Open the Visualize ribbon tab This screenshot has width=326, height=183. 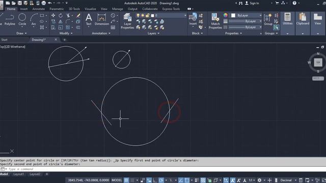click(x=90, y=9)
